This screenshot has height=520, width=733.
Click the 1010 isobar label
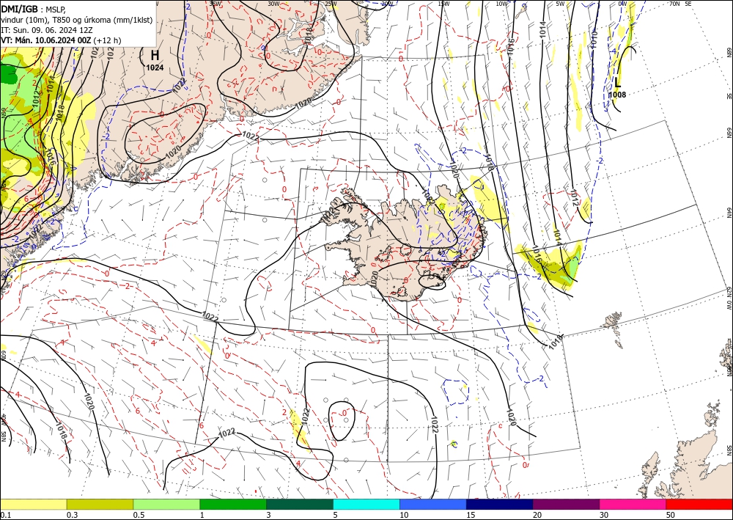(594, 40)
